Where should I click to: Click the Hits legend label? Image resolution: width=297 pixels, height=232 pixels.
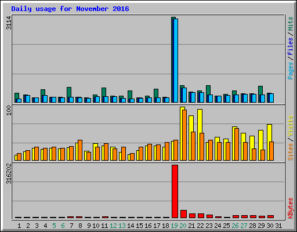291,24
